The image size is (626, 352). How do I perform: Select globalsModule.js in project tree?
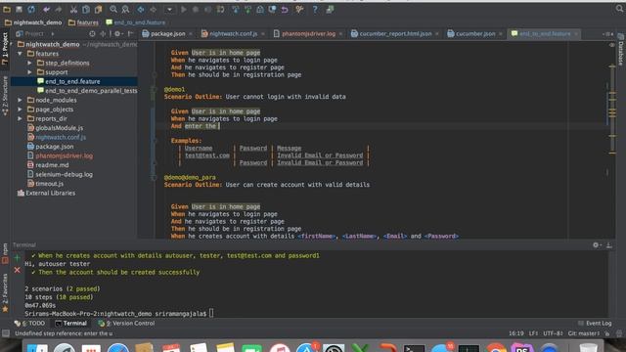55,128
